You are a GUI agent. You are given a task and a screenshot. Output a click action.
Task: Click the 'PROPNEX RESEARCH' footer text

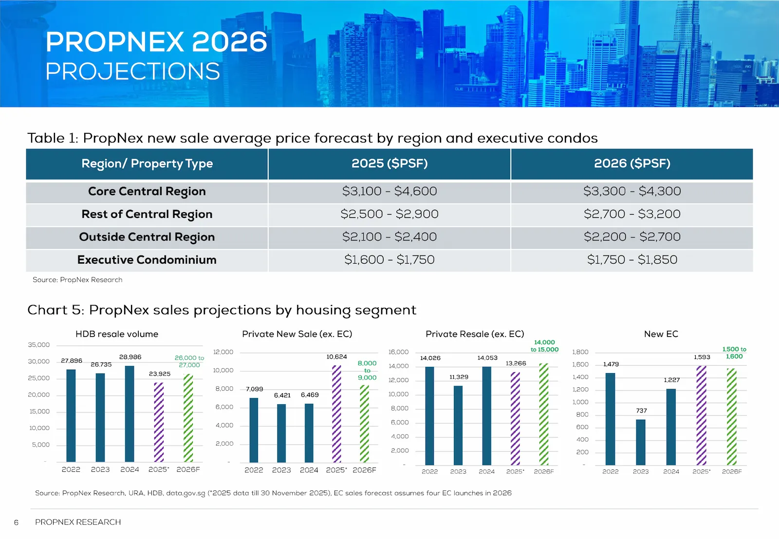pyautogui.click(x=78, y=522)
